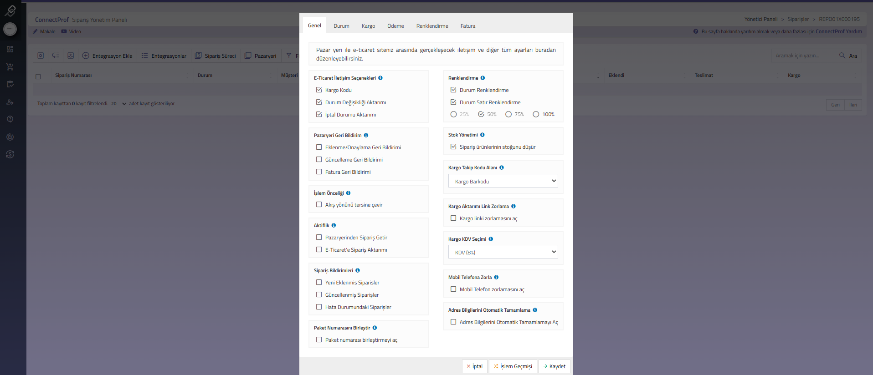
Task: Switch to the Ödeme tab
Action: [x=395, y=26]
